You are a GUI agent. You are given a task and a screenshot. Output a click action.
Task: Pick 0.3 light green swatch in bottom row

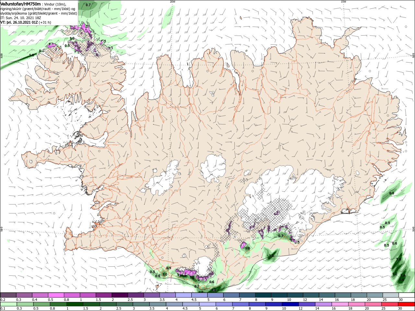pos(25,304)
